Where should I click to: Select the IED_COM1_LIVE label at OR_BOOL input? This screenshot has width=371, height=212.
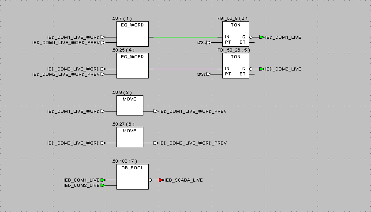coord(82,180)
